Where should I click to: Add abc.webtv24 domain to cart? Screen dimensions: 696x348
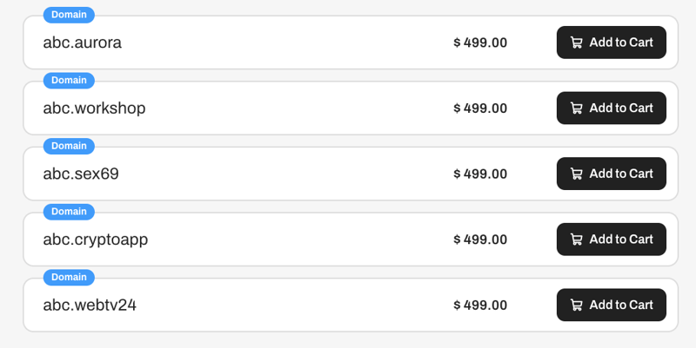click(x=612, y=305)
